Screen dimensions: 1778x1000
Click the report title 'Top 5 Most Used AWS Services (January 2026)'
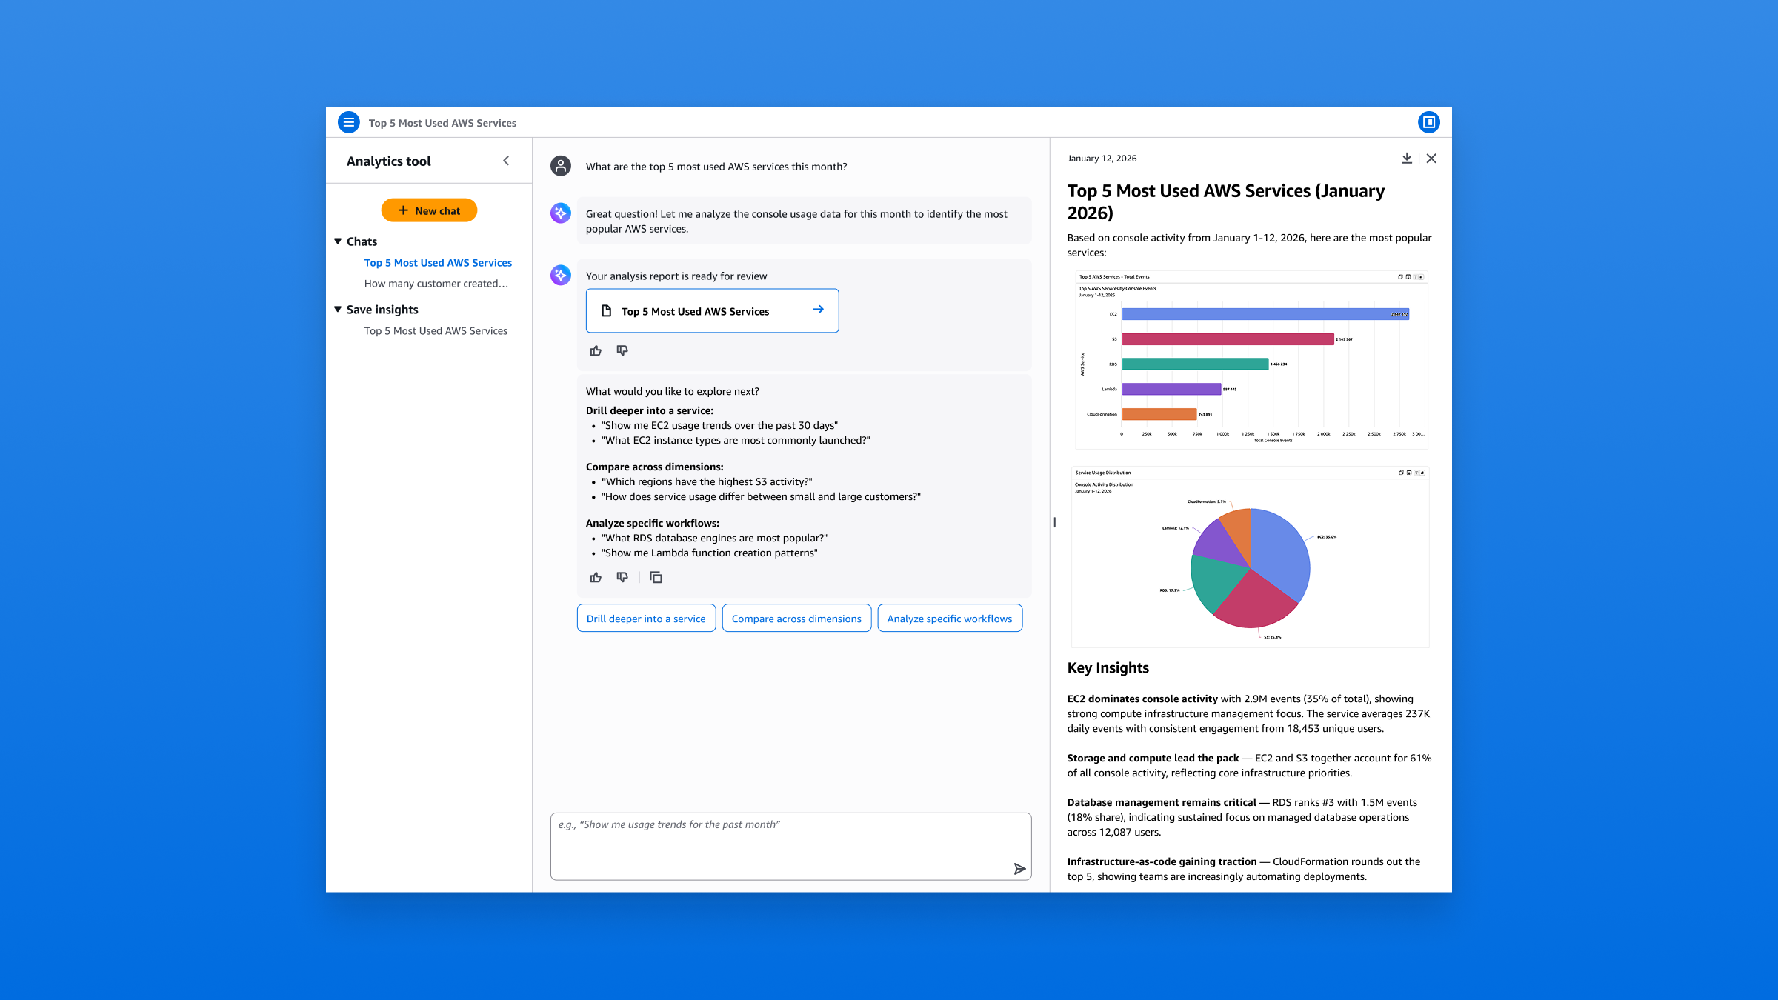pos(1225,201)
